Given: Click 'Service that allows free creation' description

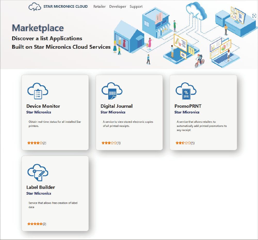Looking at the screenshot, I should point(53,205).
